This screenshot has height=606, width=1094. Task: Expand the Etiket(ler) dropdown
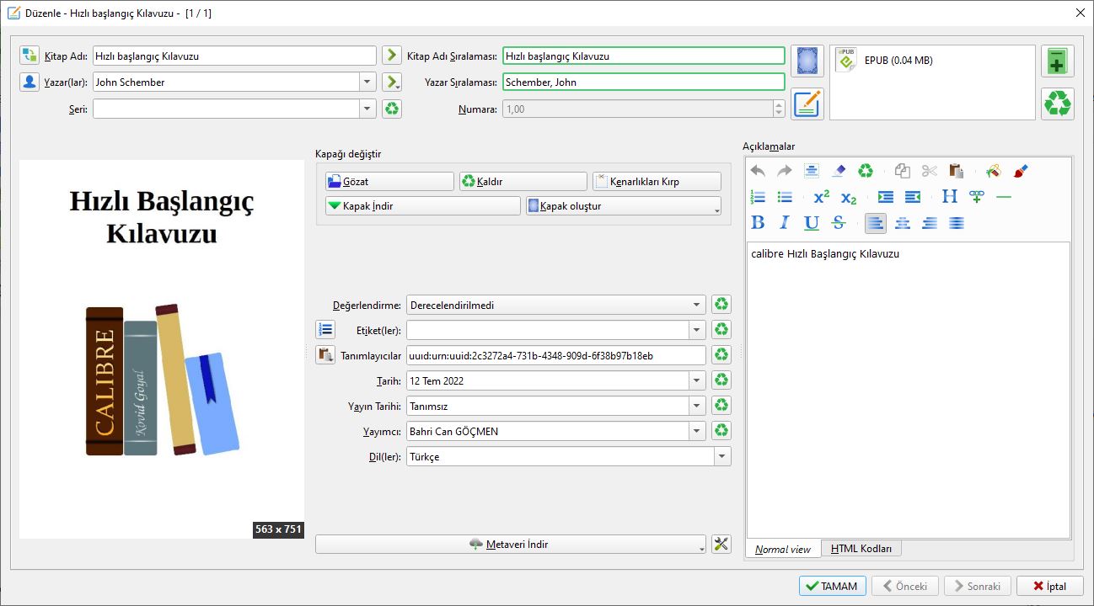pyautogui.click(x=697, y=330)
